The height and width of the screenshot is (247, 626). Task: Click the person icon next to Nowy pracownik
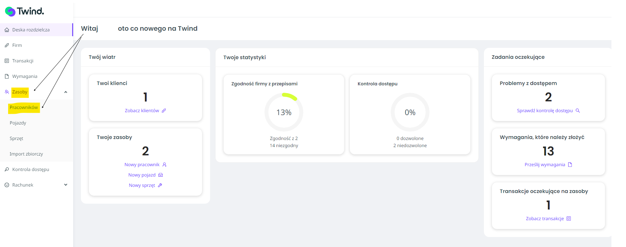164,165
